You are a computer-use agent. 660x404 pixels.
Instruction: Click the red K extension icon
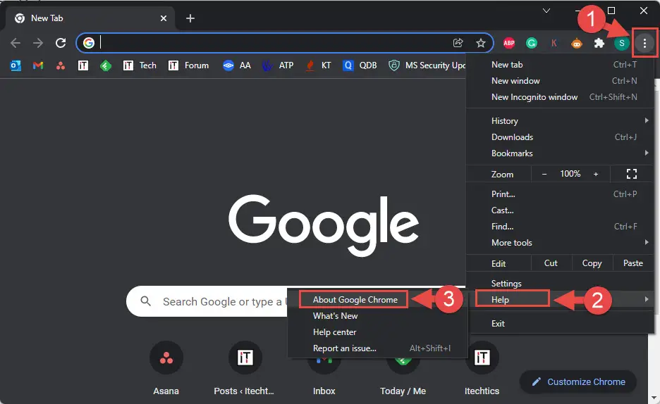click(x=554, y=43)
